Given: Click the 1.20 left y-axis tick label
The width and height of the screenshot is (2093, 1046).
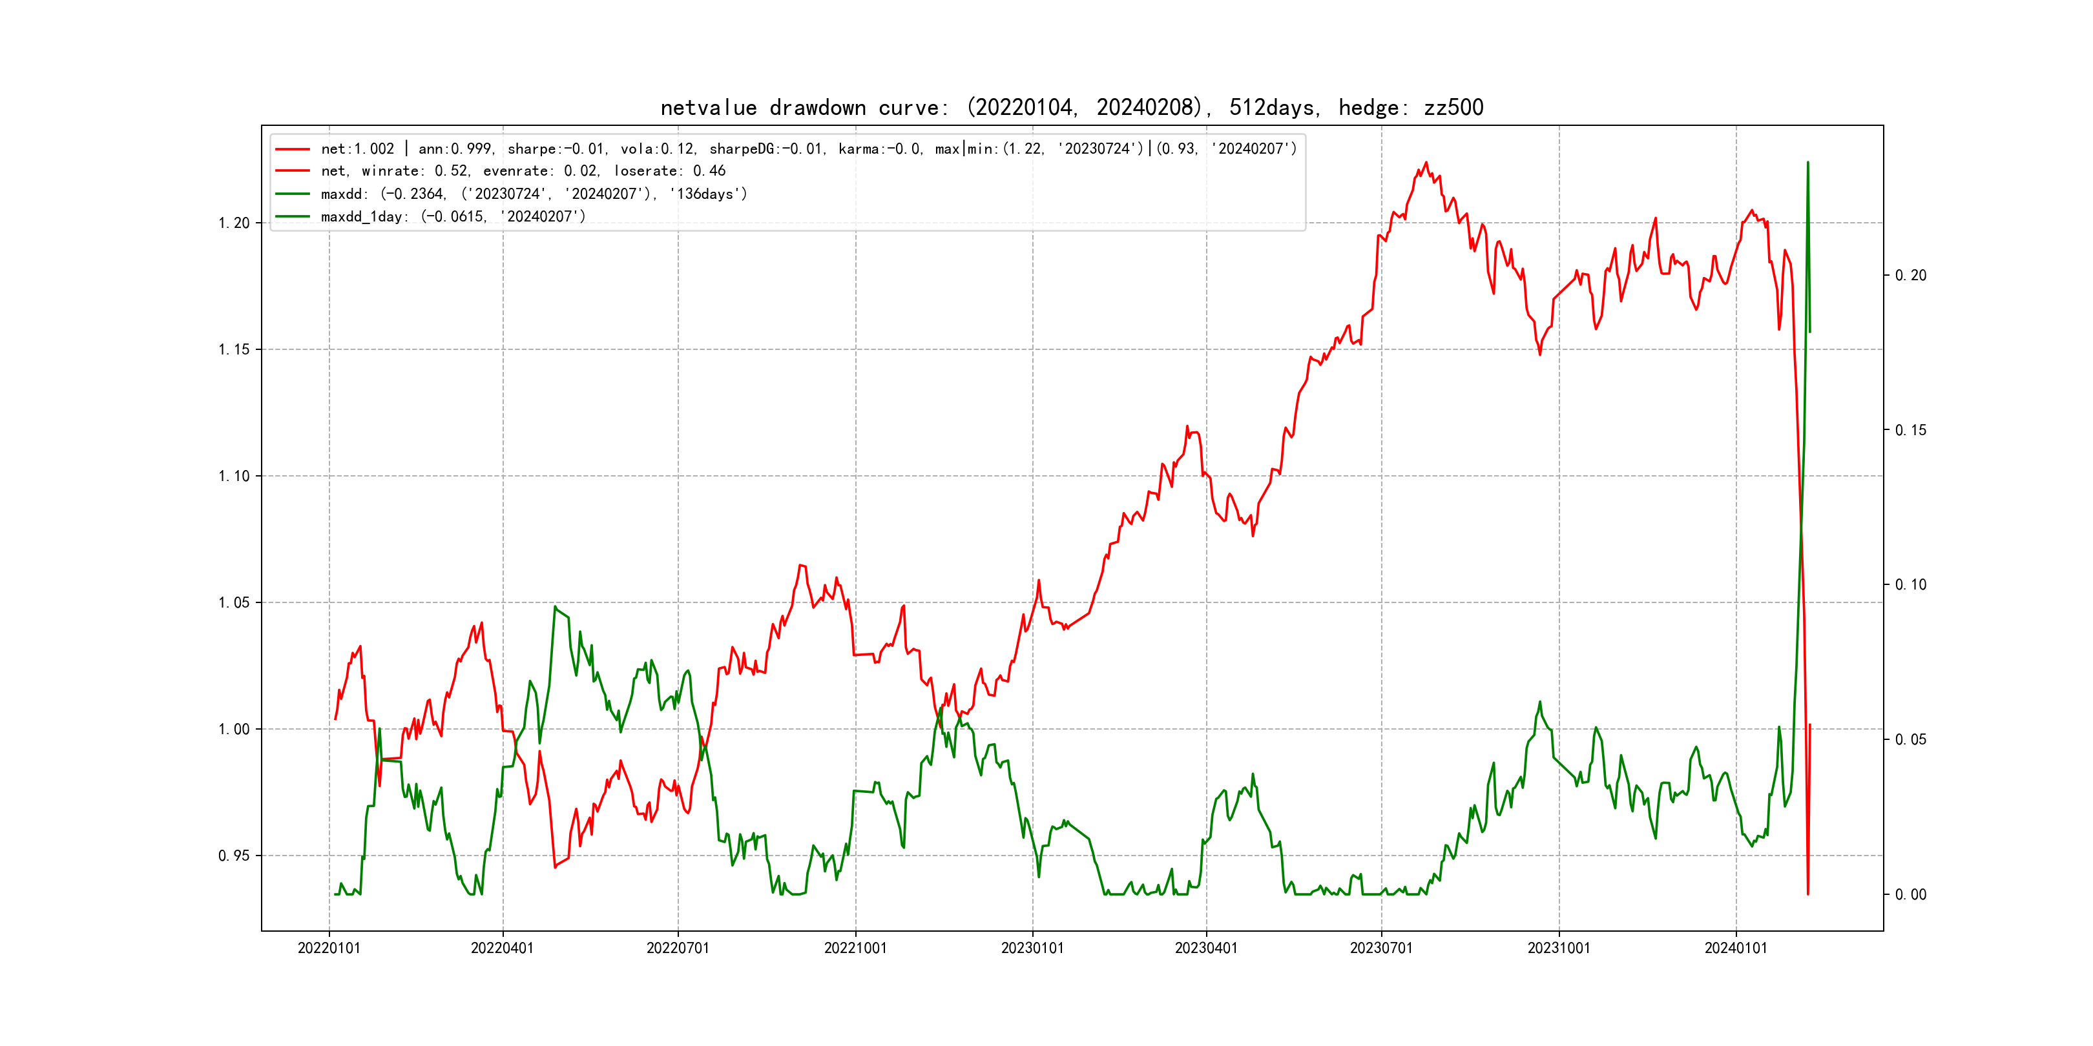Looking at the screenshot, I should click(x=234, y=223).
